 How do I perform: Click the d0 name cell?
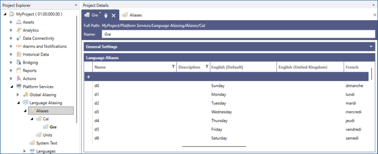pos(97,86)
